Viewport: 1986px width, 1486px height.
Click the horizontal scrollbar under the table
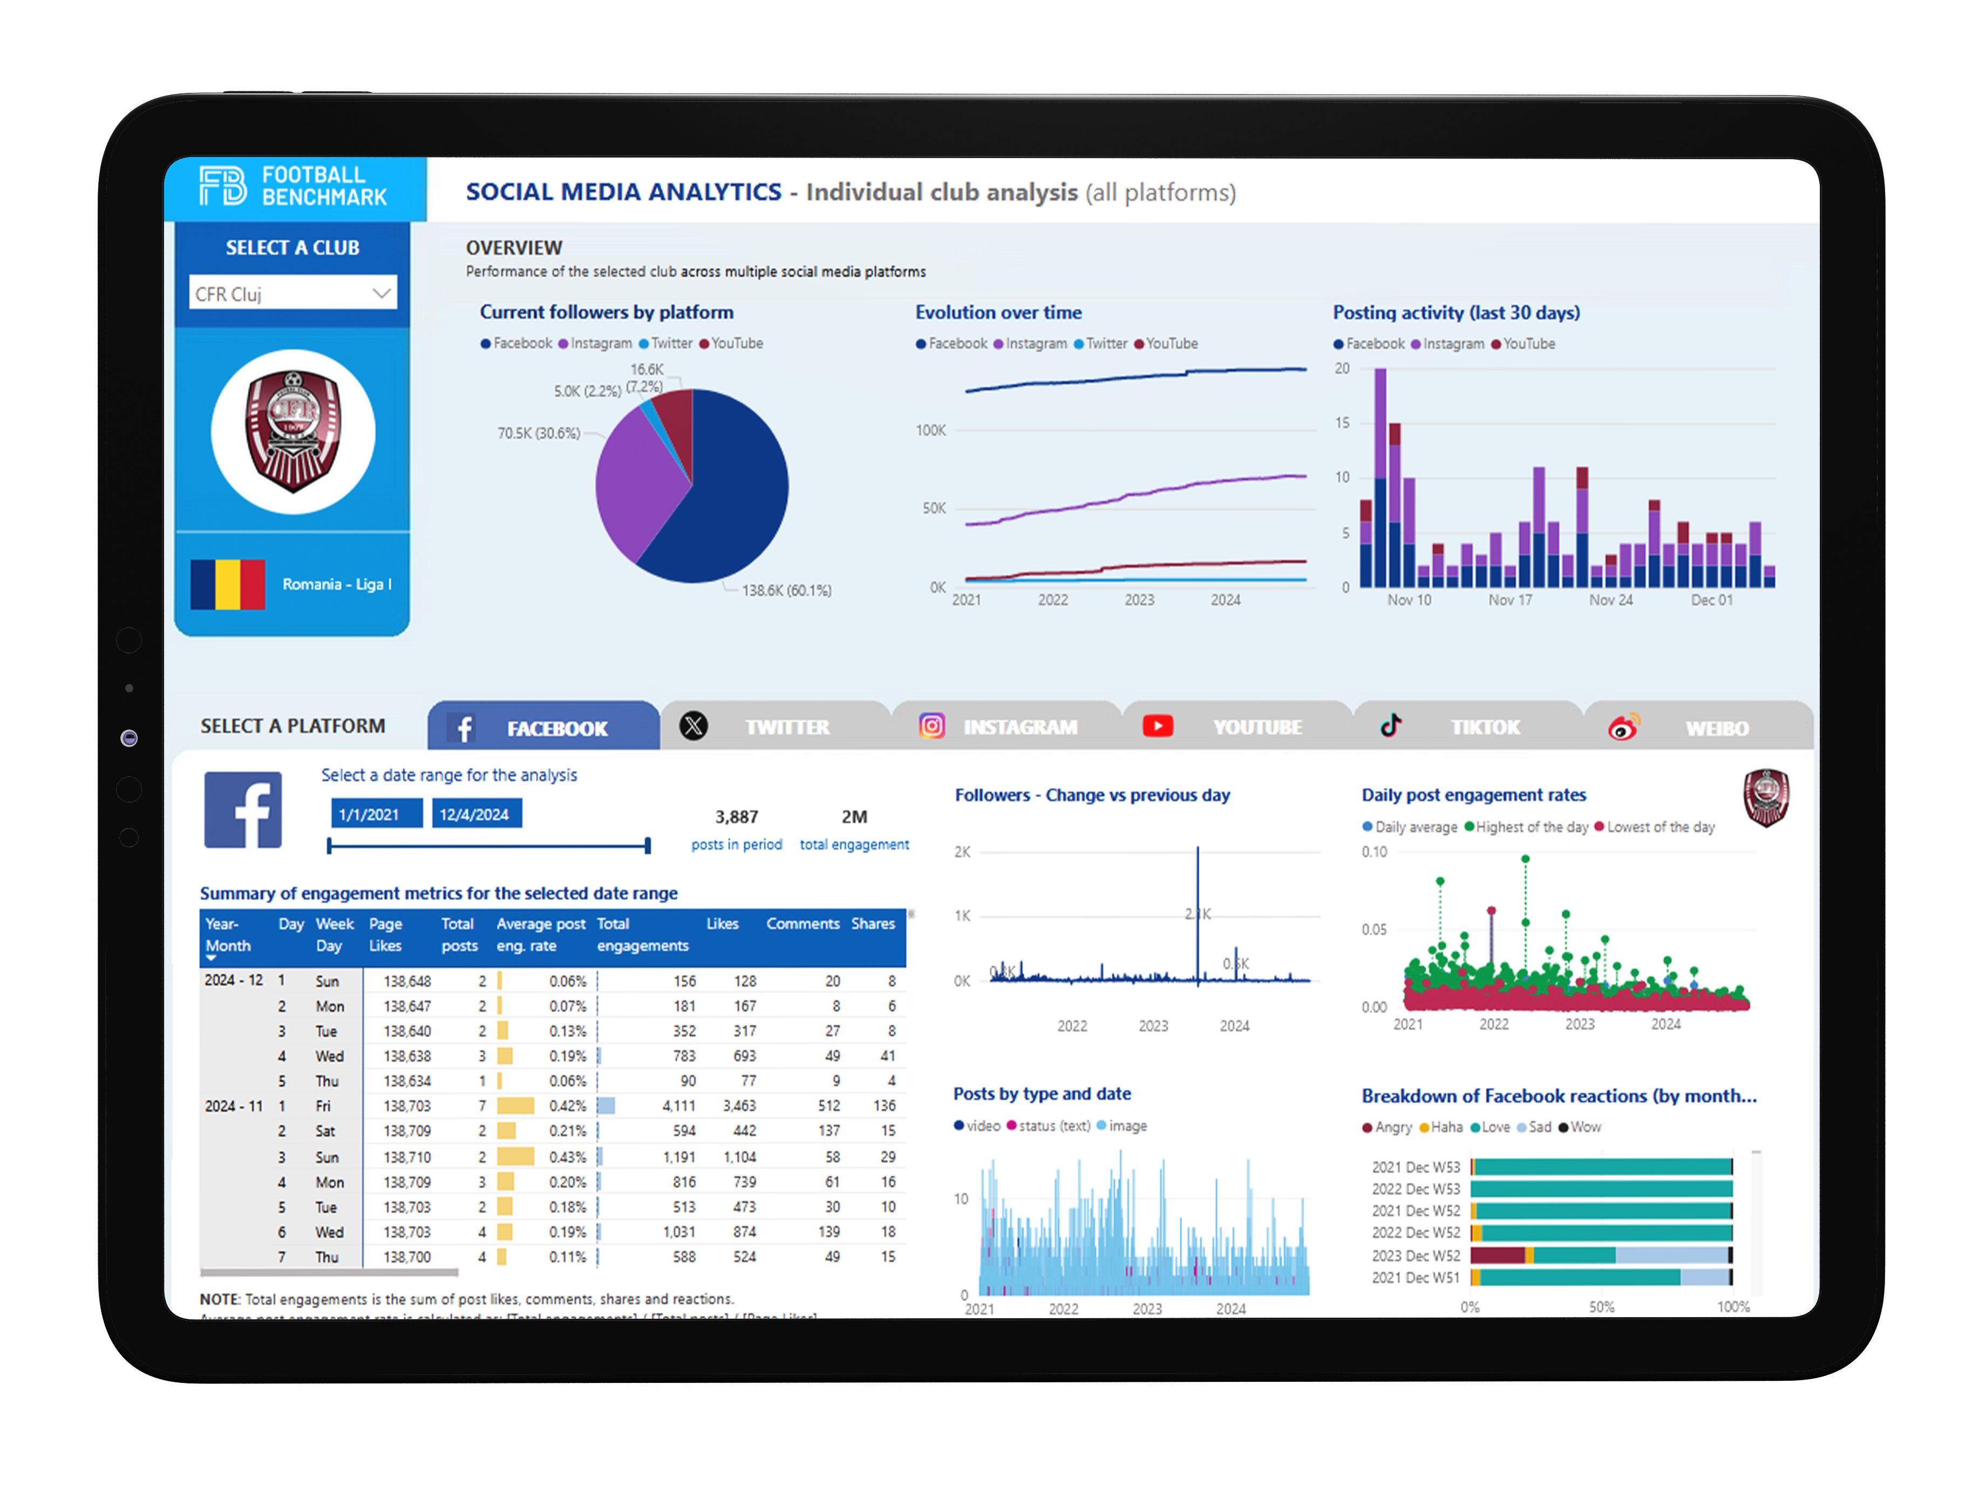[x=329, y=1271]
